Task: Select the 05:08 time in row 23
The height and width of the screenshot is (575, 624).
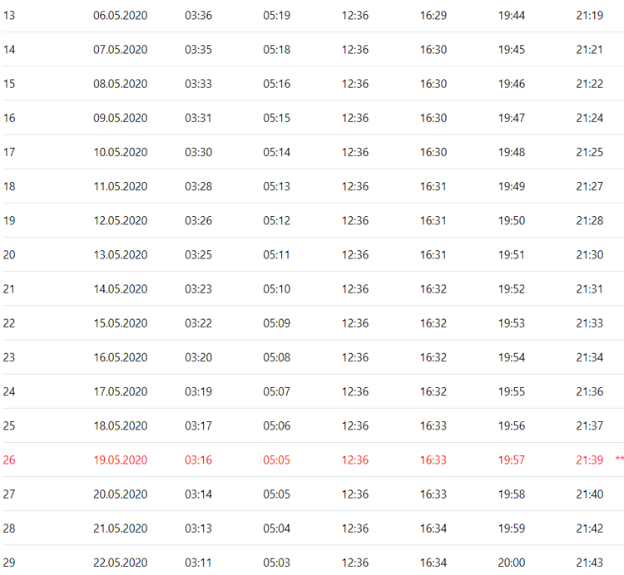Action: tap(276, 357)
